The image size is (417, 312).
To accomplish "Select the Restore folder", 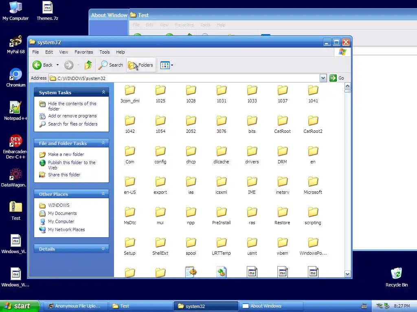I will click(x=283, y=216).
